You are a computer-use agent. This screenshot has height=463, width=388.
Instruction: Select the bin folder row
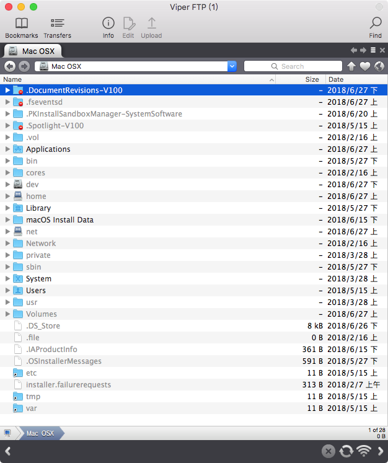[194, 161]
